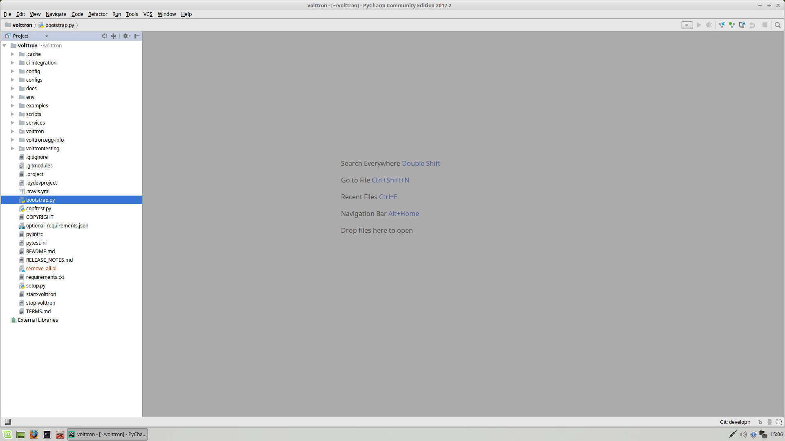Open the Refactor menu
Screen dimensions: 785x441
[x=98, y=14]
